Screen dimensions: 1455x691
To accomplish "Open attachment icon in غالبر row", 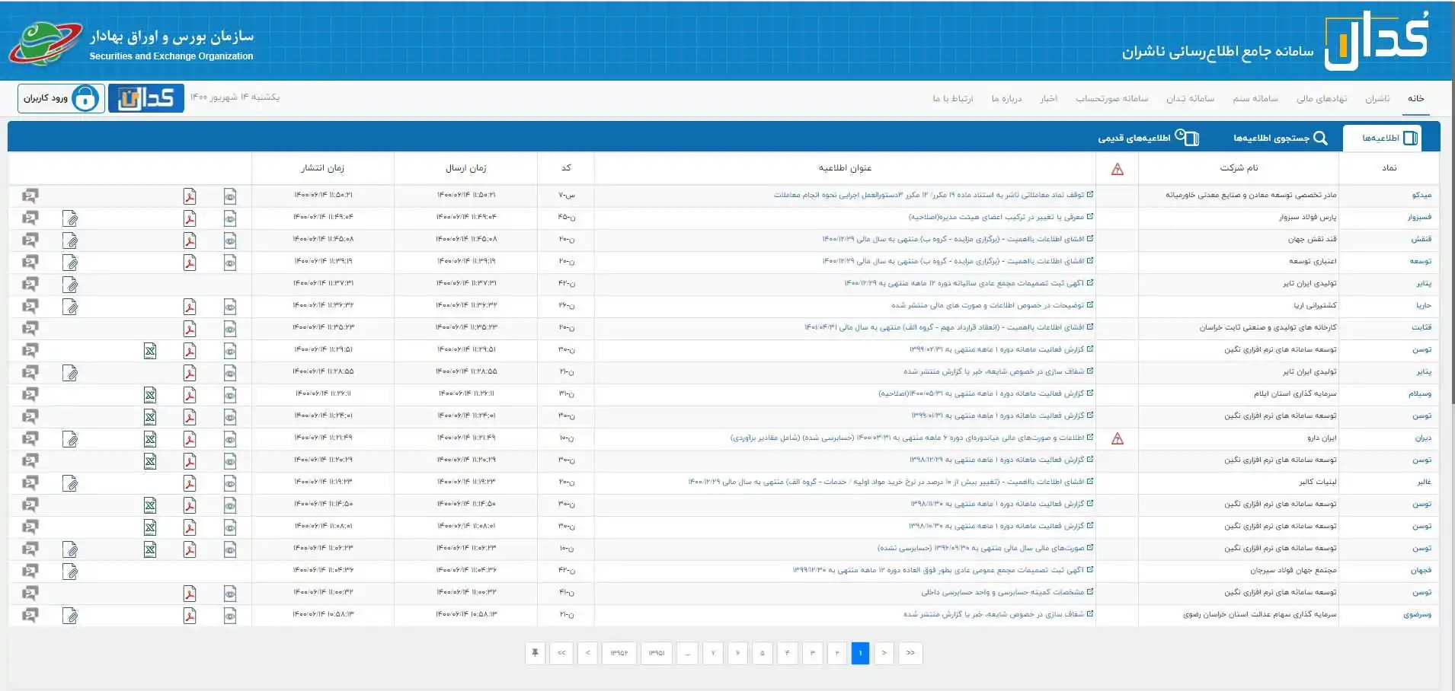I will (x=70, y=484).
